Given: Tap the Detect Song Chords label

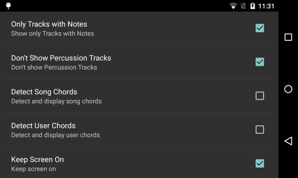Looking at the screenshot, I should coord(44,92).
